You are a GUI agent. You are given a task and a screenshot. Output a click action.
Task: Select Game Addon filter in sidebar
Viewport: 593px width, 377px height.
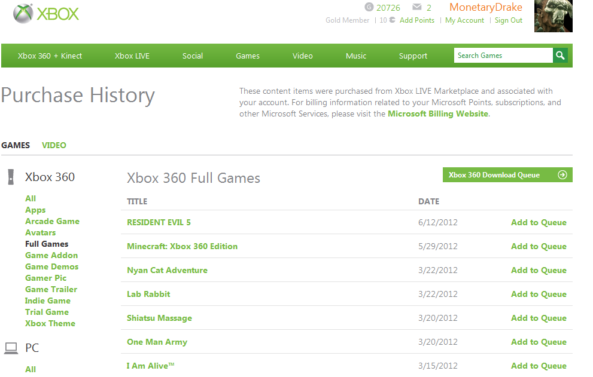[51, 255]
